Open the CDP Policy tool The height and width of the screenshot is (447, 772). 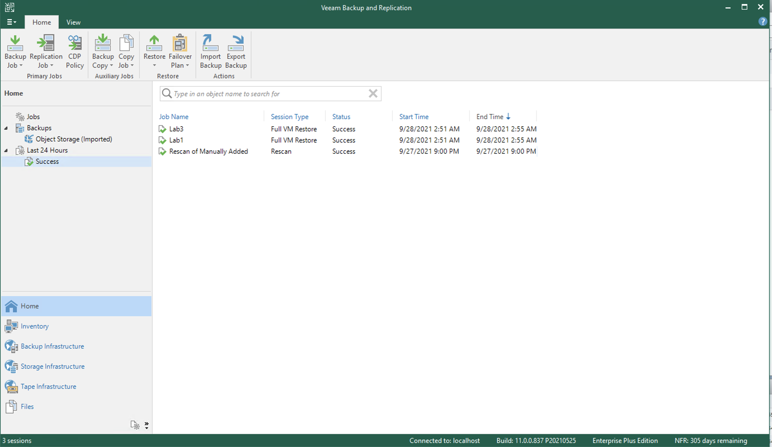tap(75, 51)
